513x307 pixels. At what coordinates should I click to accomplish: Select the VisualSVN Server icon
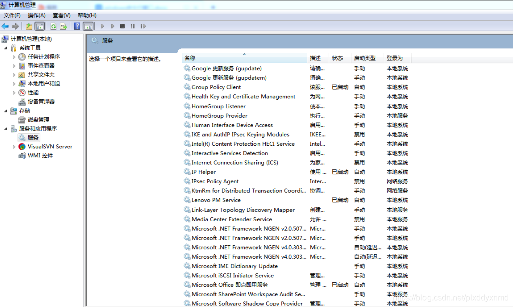click(x=22, y=147)
